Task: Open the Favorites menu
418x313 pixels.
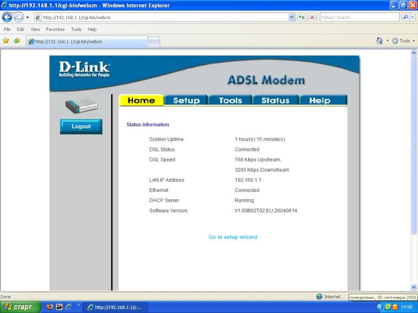Action: click(55, 30)
